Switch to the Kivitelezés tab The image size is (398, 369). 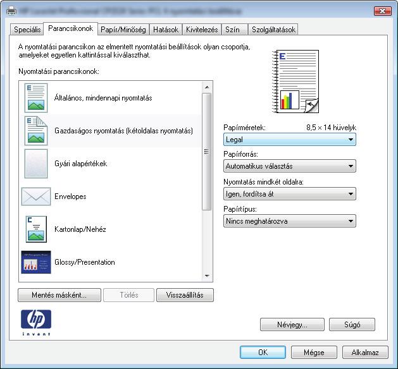(202, 30)
